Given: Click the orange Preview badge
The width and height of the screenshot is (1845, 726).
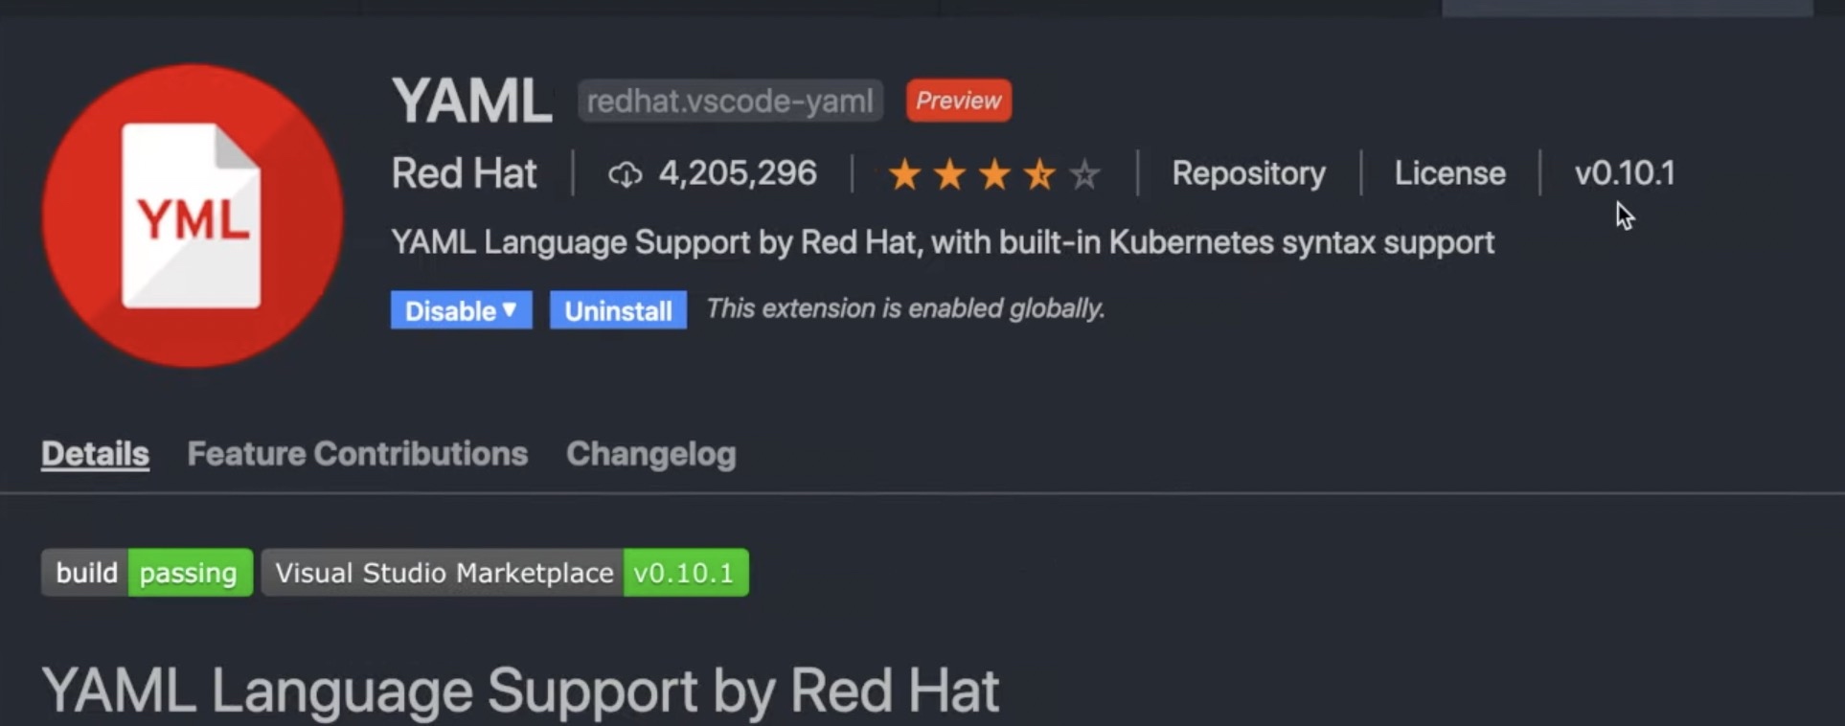Looking at the screenshot, I should (958, 101).
